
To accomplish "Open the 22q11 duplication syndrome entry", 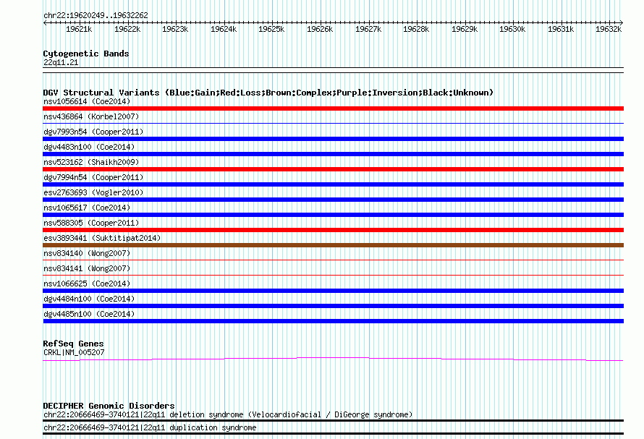I will (x=150, y=428).
